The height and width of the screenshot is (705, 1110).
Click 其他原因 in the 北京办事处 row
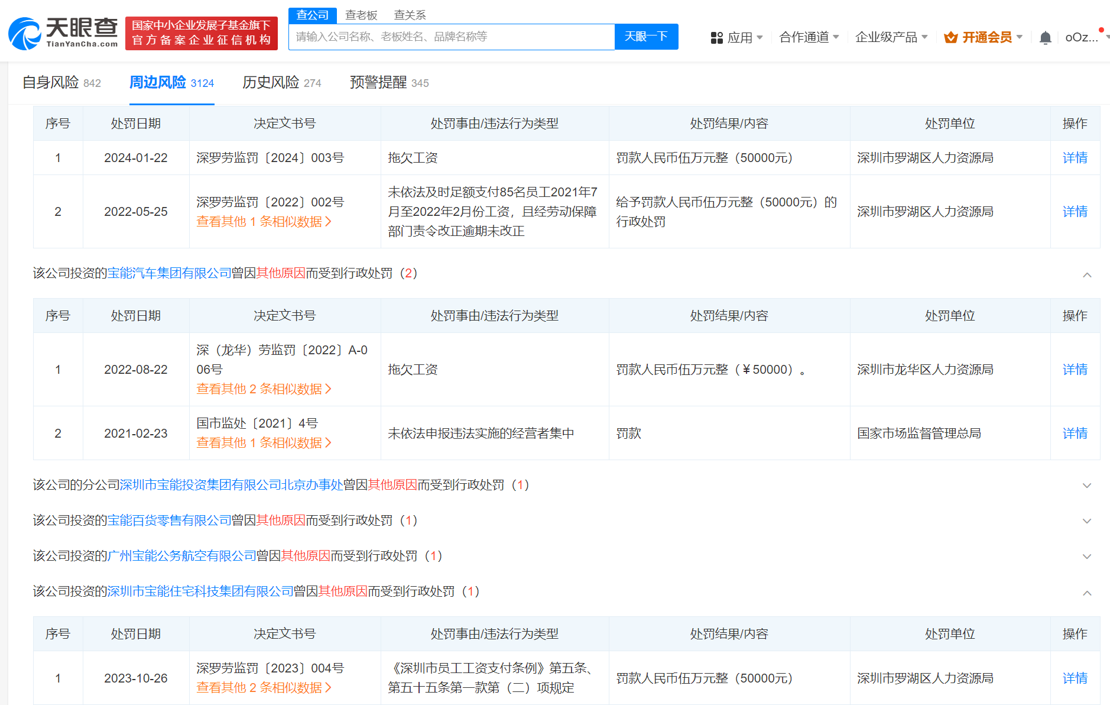coord(392,485)
